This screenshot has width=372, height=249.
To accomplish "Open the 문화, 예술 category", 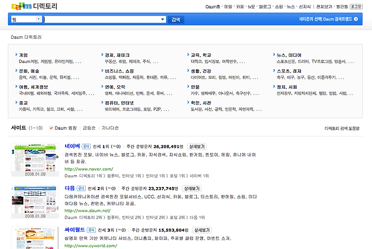I will pyautogui.click(x=29, y=71).
